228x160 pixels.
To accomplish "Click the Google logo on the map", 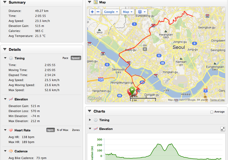I will point(95,98).
